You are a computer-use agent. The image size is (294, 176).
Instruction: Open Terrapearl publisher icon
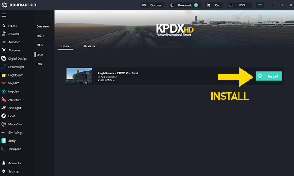[x=4, y=149]
